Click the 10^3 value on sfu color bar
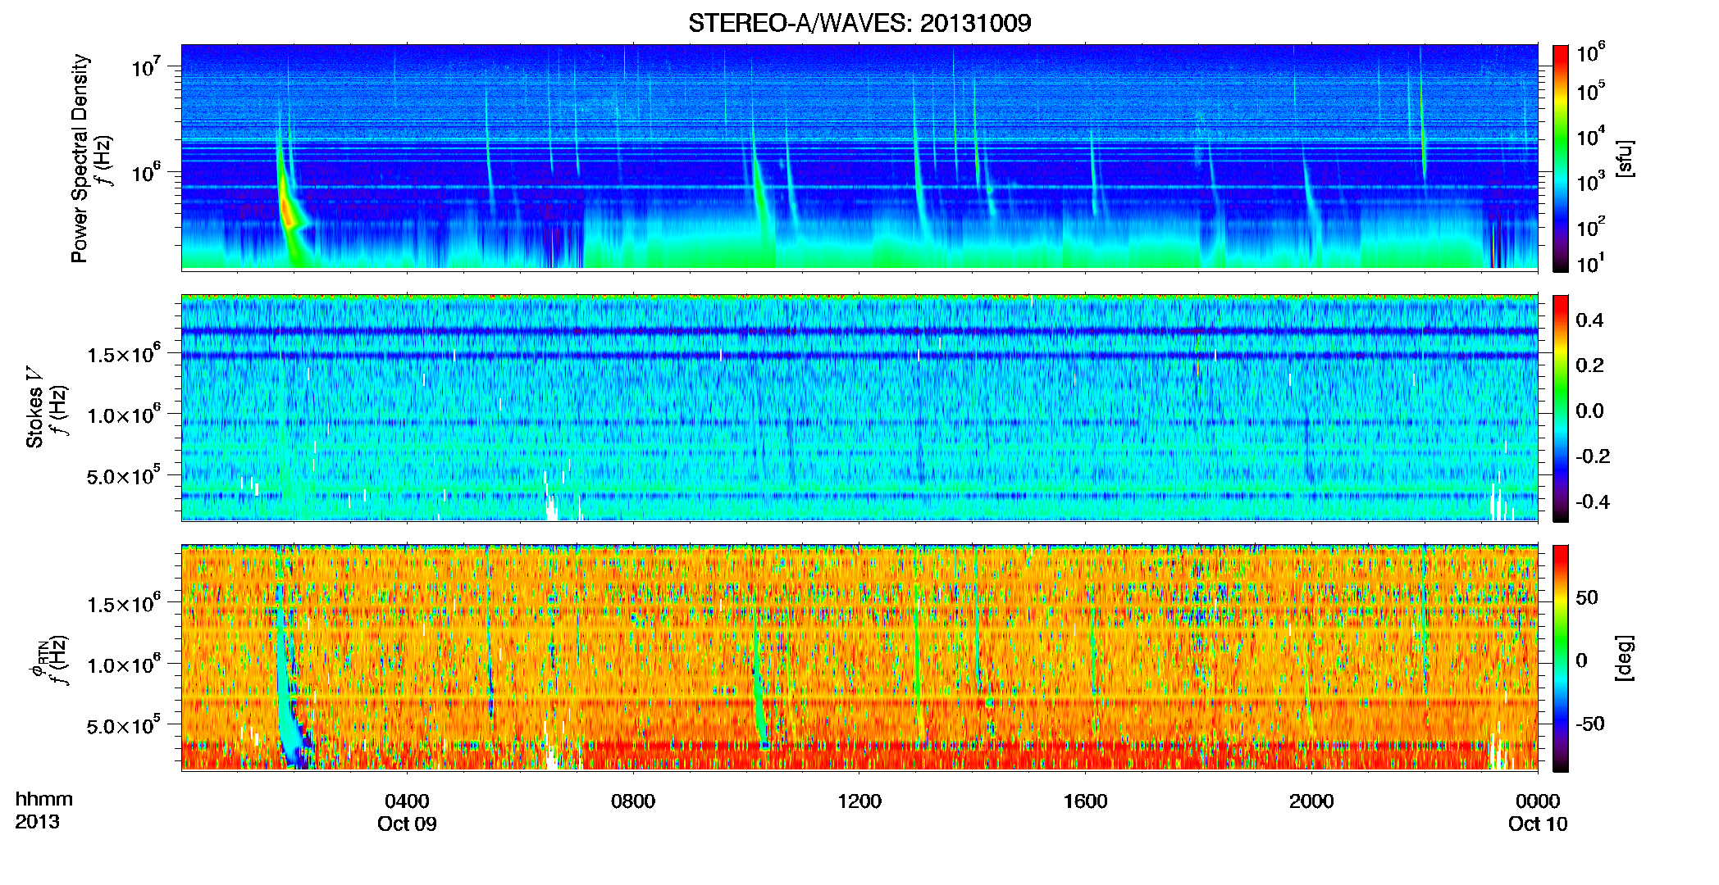 click(x=1591, y=182)
